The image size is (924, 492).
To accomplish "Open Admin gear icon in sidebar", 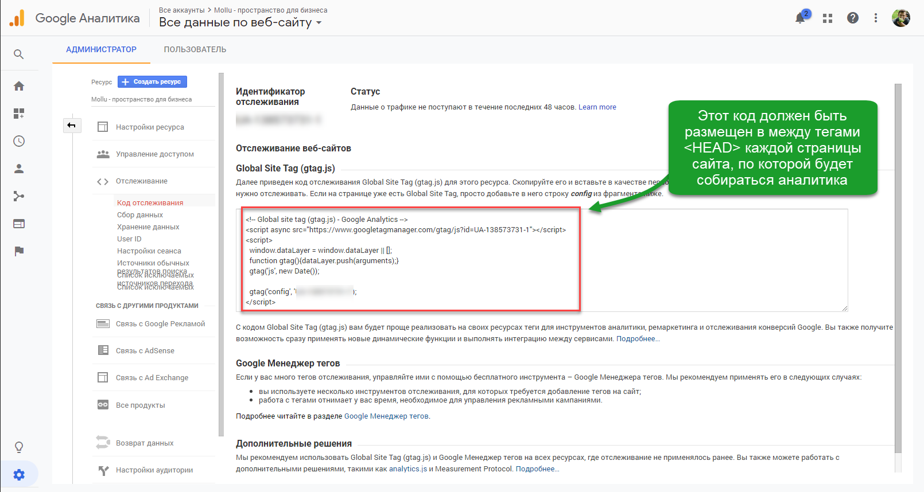I will (x=19, y=475).
